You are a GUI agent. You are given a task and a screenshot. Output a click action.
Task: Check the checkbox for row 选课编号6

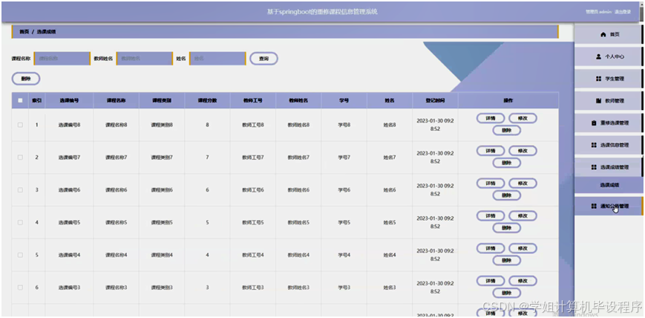pos(20,190)
